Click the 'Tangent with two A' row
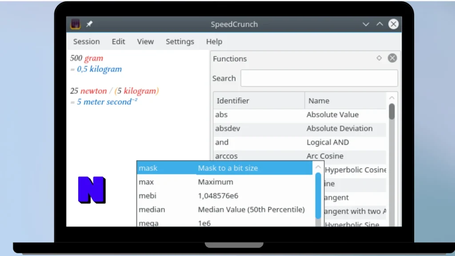This screenshot has height=256, width=455. click(355, 211)
